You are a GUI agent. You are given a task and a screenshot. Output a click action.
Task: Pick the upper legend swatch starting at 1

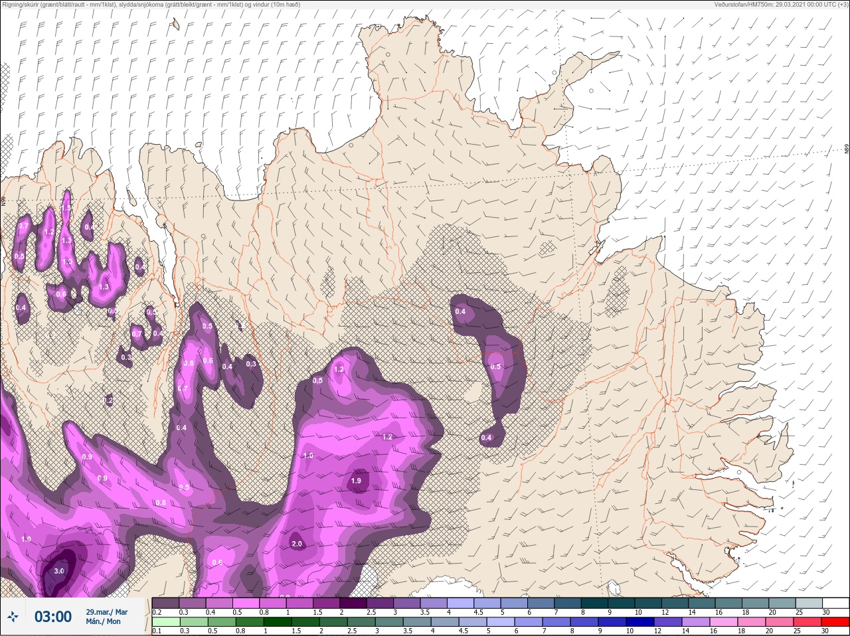tap(299, 603)
